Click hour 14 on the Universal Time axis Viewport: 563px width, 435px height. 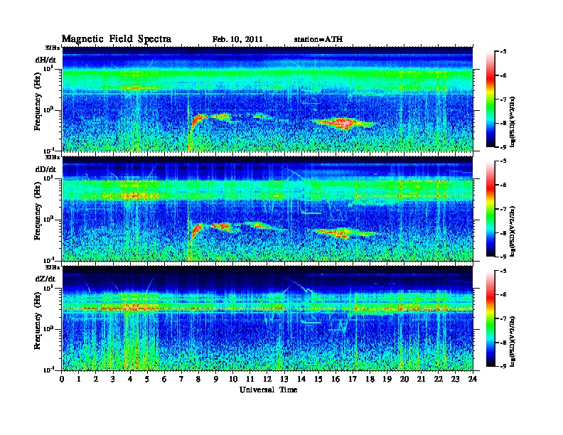pyautogui.click(x=301, y=380)
